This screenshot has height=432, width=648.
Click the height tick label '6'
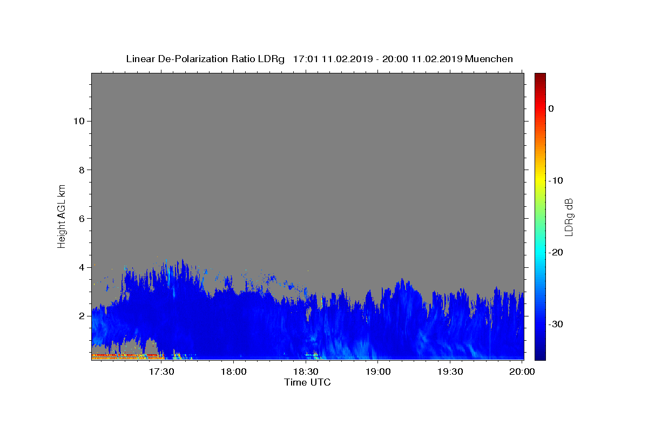[80, 218]
